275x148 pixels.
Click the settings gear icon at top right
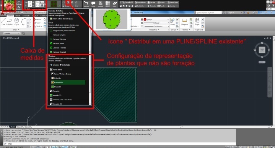point(268,6)
